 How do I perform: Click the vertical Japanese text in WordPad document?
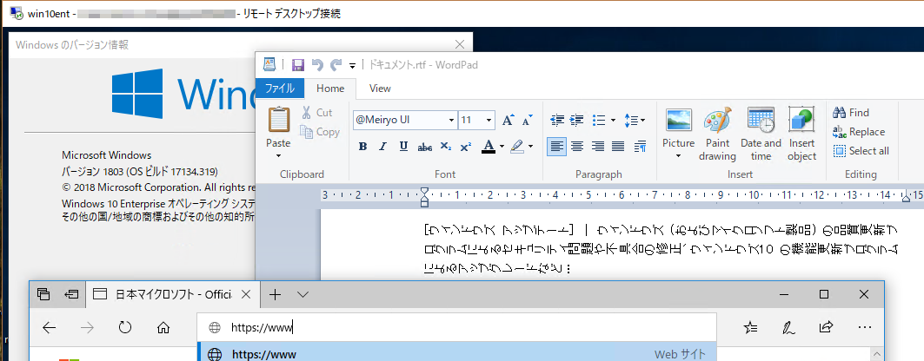click(x=661, y=249)
